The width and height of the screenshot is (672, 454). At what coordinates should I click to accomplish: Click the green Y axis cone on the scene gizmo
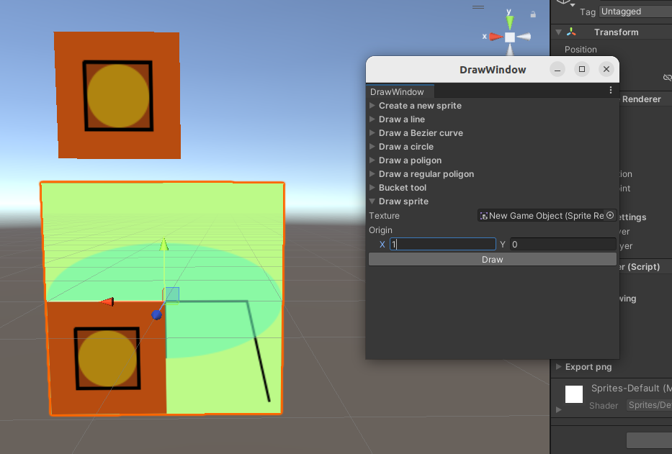click(x=510, y=22)
